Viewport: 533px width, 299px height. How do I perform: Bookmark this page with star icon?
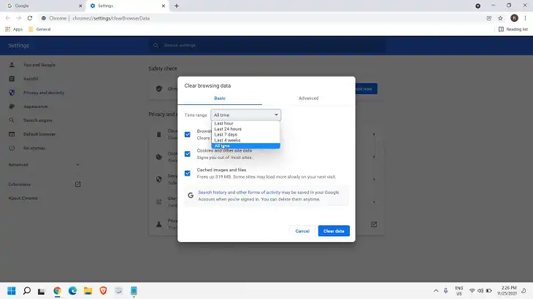[500, 18]
